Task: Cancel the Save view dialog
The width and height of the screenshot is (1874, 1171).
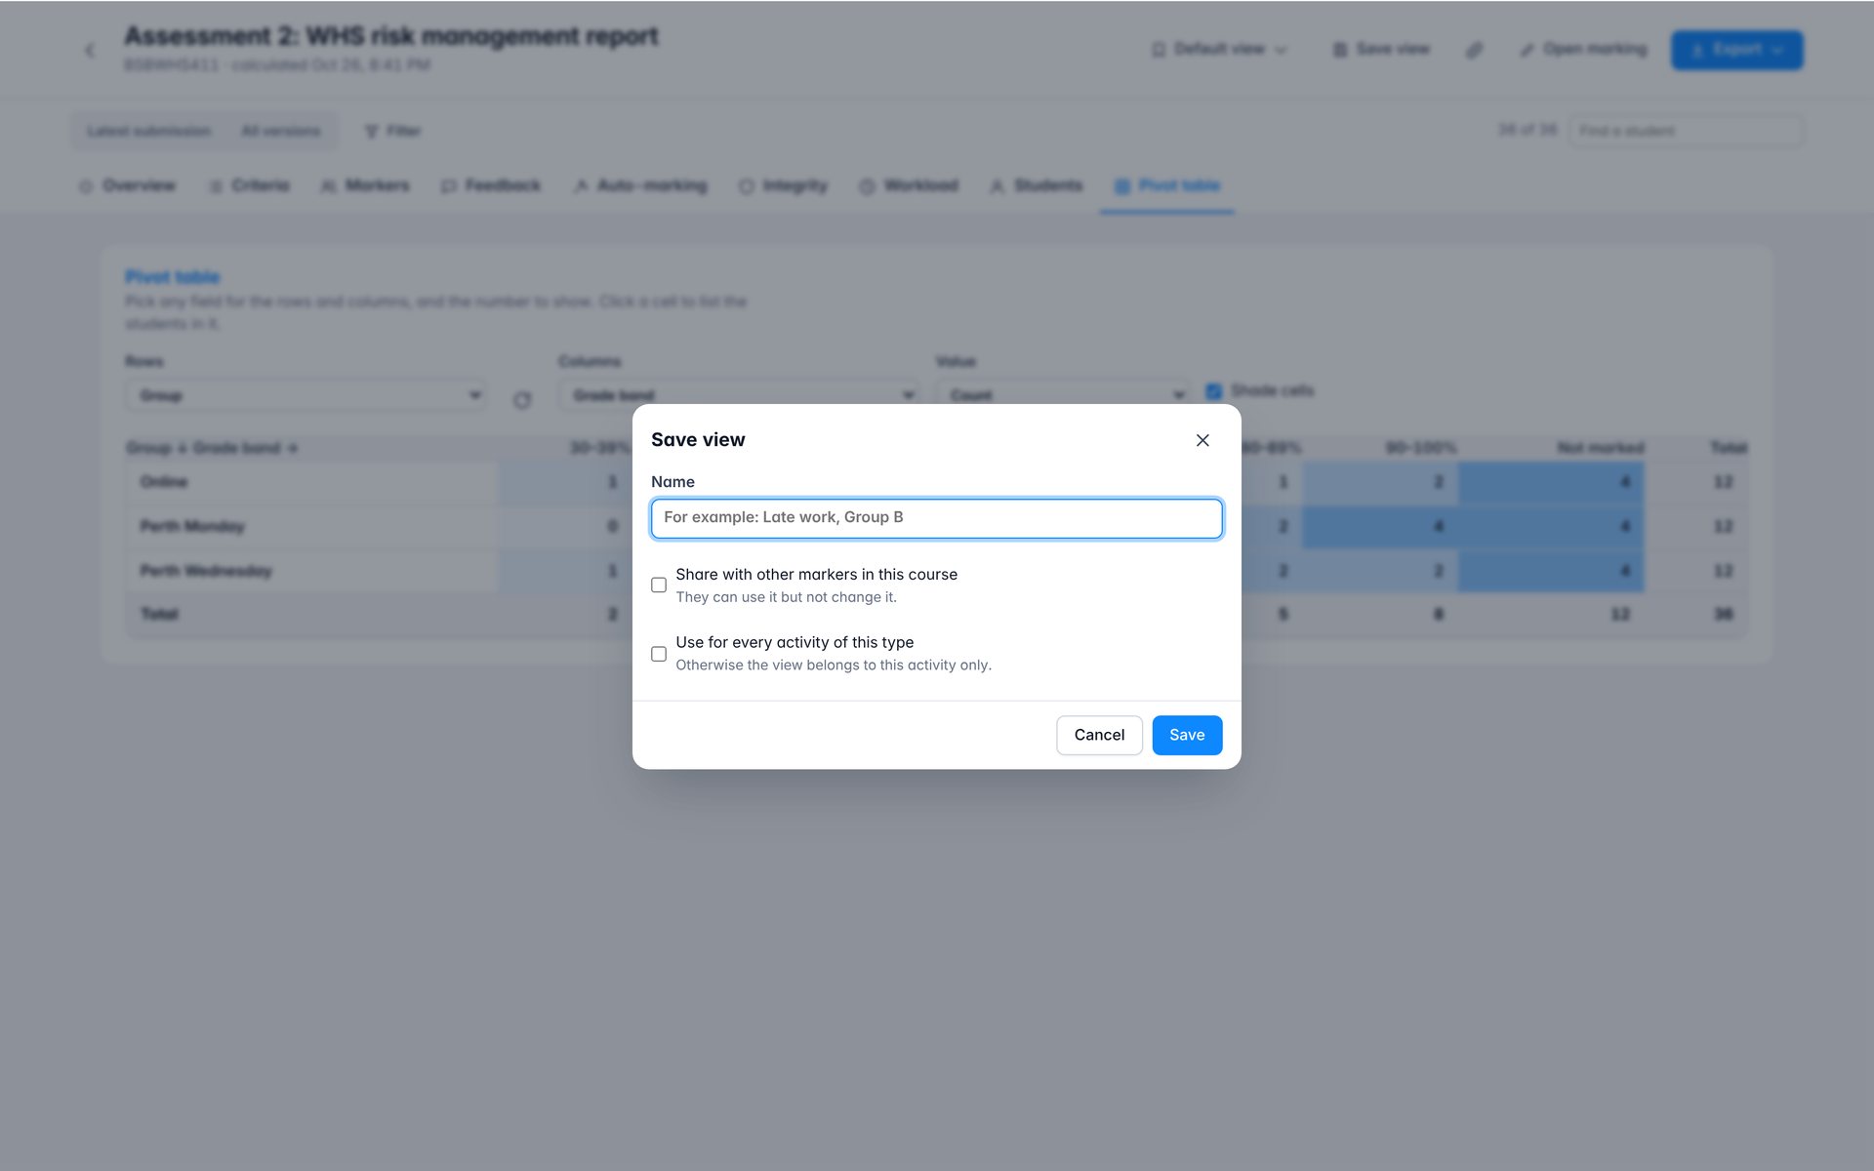Action: pyautogui.click(x=1099, y=735)
